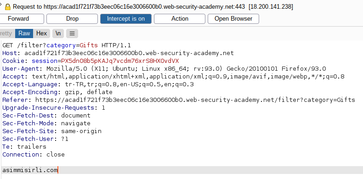Click the session cookie value text

(120, 61)
